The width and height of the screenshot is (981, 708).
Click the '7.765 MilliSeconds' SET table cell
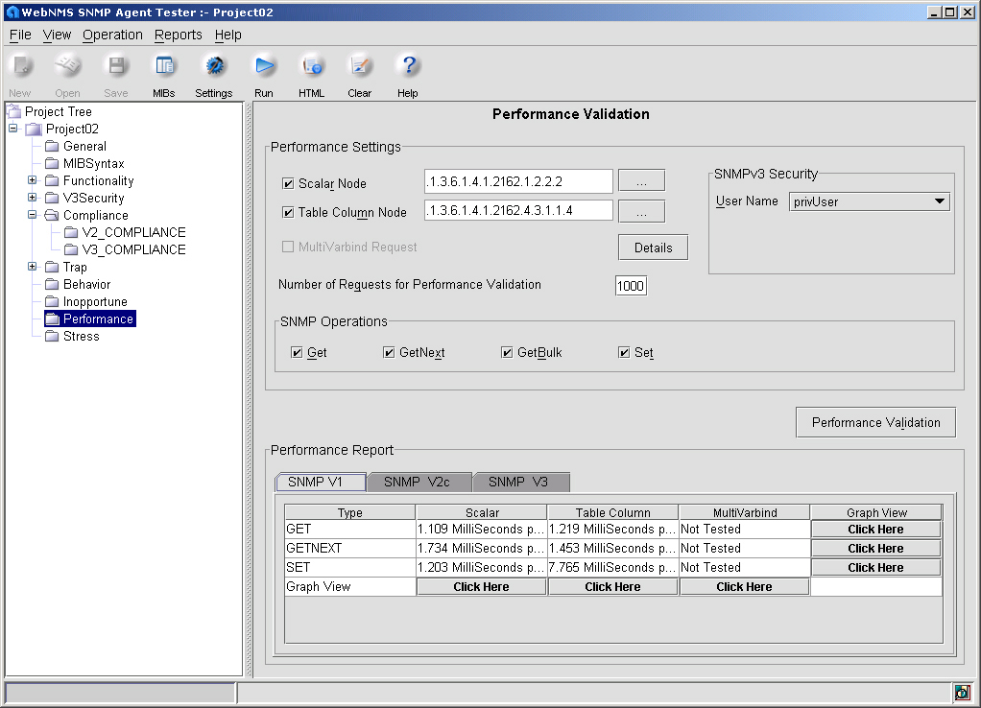(612, 567)
